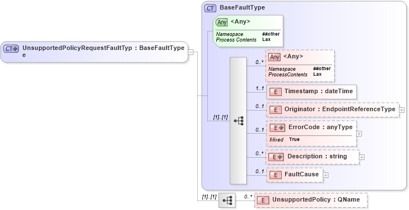Click the 0..* cardinality beside Description

(260, 154)
